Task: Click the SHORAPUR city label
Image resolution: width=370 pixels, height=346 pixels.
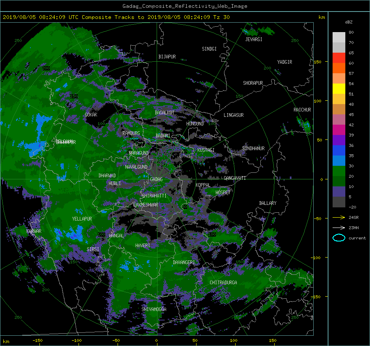Action: point(253,83)
